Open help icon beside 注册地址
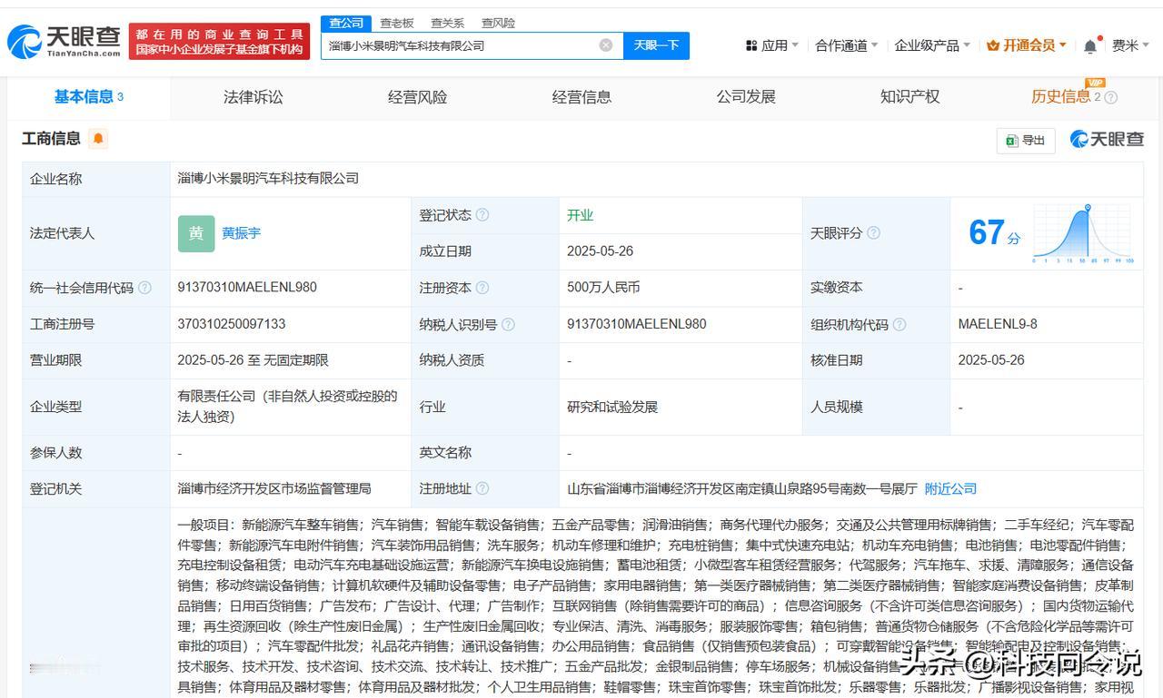 point(482,488)
